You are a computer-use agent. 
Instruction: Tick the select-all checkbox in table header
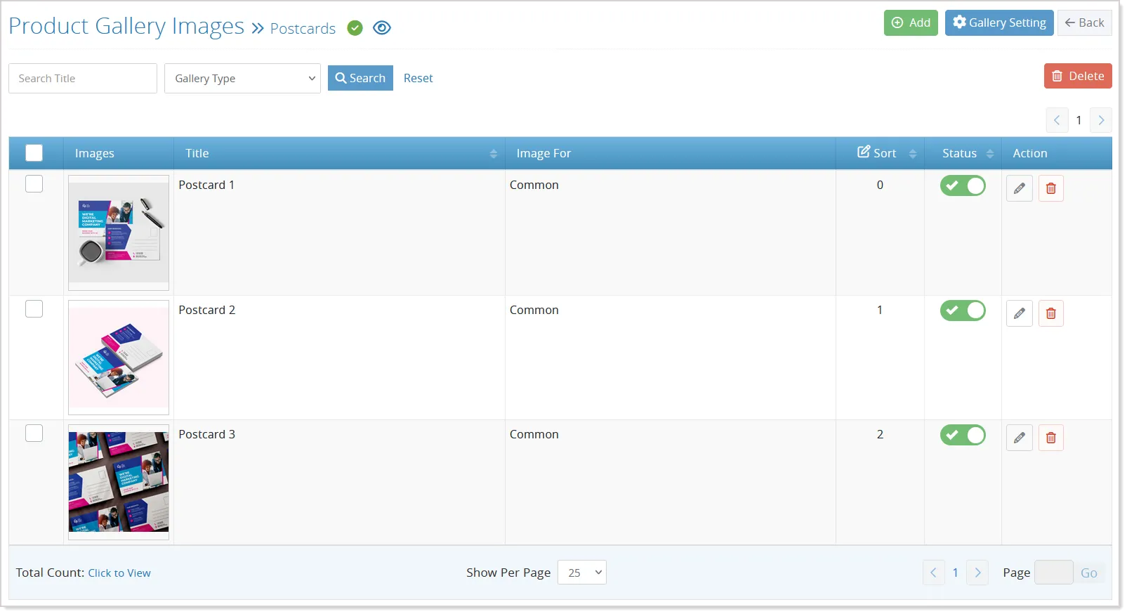point(34,153)
